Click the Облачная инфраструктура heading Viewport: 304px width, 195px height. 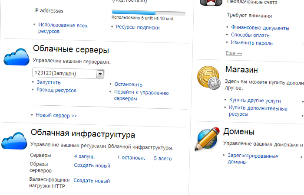pos(83,133)
